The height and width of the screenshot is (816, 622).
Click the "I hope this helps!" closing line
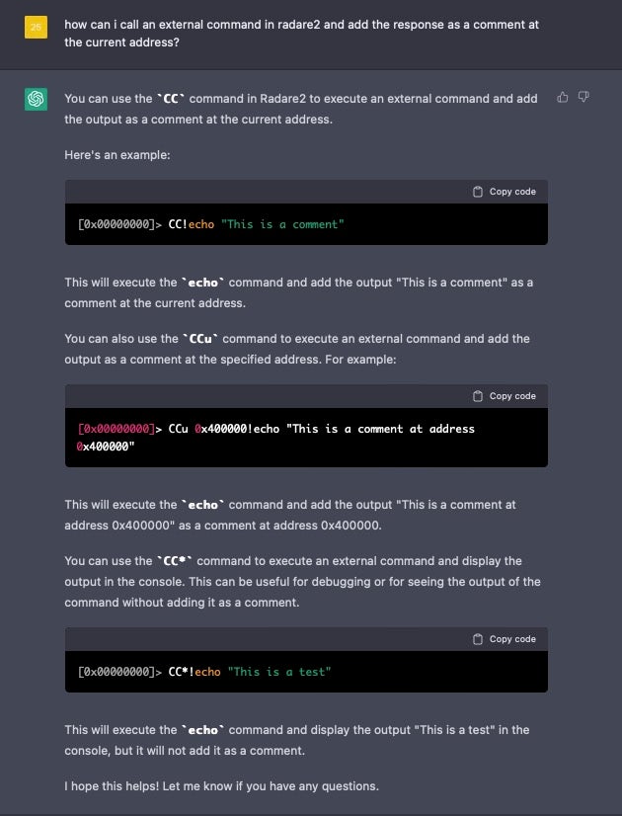click(x=221, y=786)
